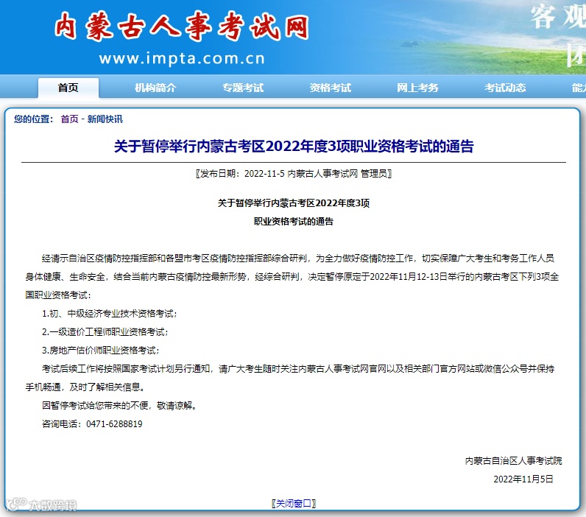Viewport: 586px width, 517px height.
Task: Click the 您的位置 breadcrumb label
Action: 34,119
